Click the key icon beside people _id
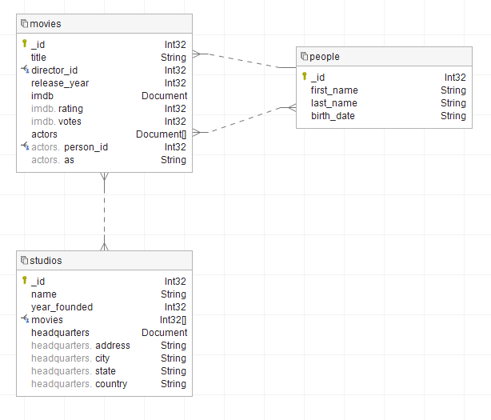 coord(305,77)
